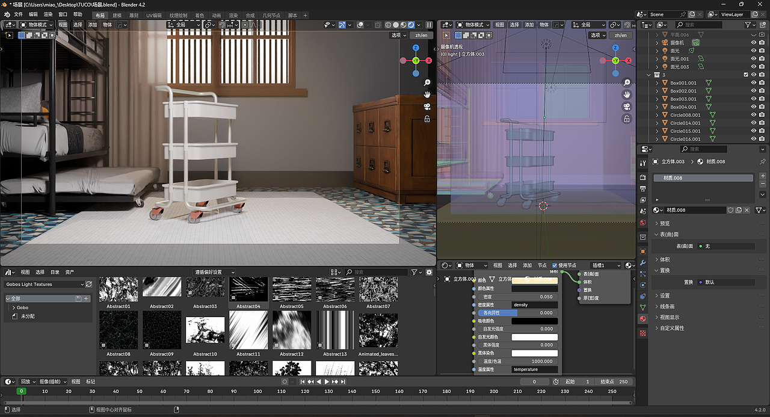Screen dimensions: 770x417
Task: Click fake user shield icon for 材质.008
Action: pyautogui.click(x=730, y=210)
